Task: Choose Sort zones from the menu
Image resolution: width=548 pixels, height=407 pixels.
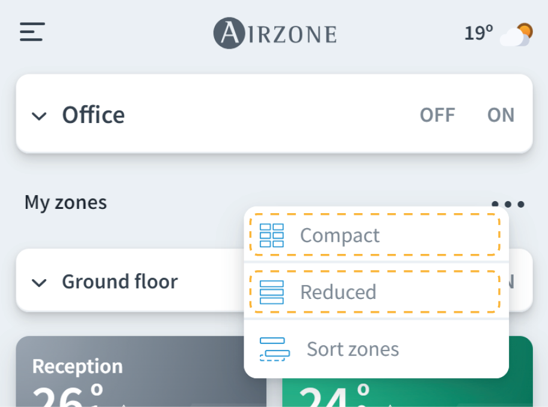Action: tap(353, 349)
